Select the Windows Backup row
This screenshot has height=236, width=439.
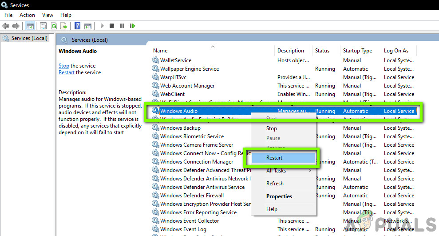point(284,128)
